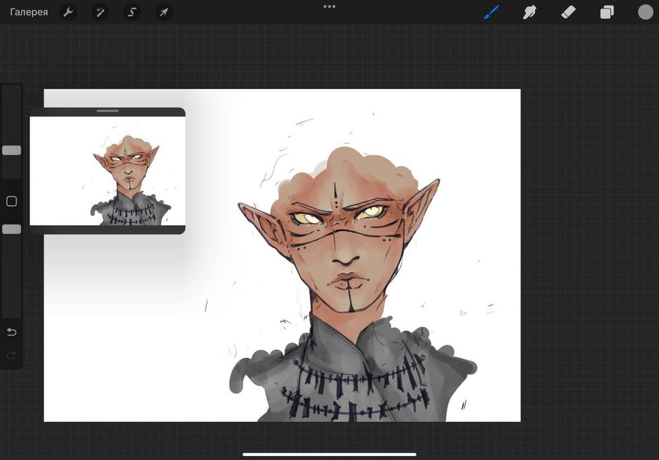
Task: Click the brush opacity slider handle
Action: (11, 229)
